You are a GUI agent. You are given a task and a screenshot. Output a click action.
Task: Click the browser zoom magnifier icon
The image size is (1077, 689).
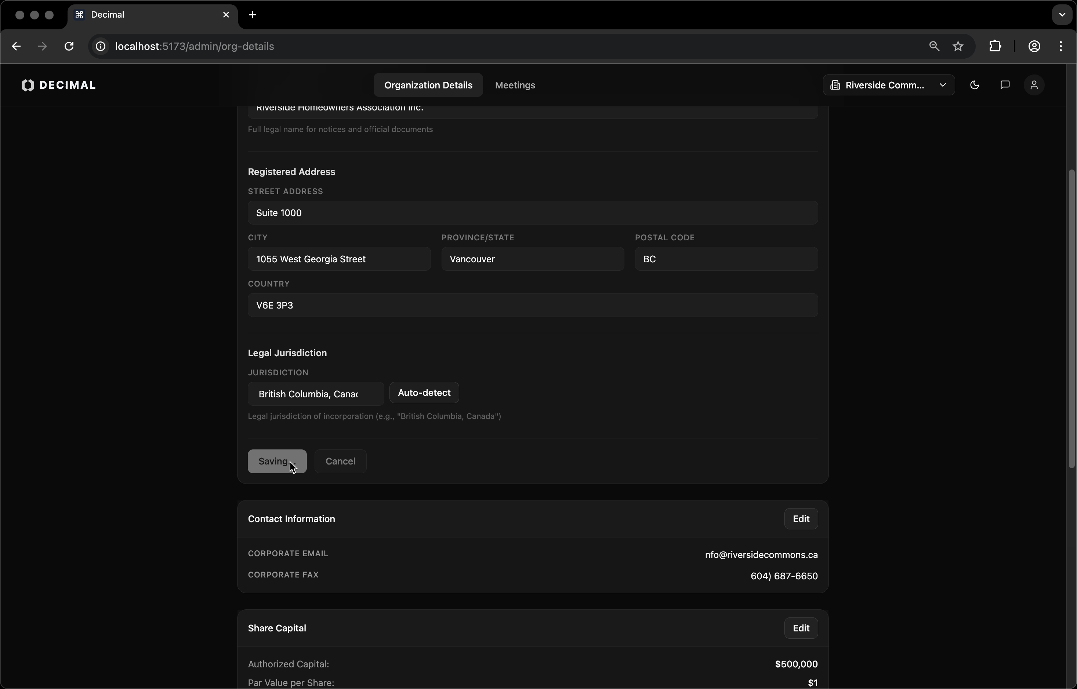coord(934,46)
